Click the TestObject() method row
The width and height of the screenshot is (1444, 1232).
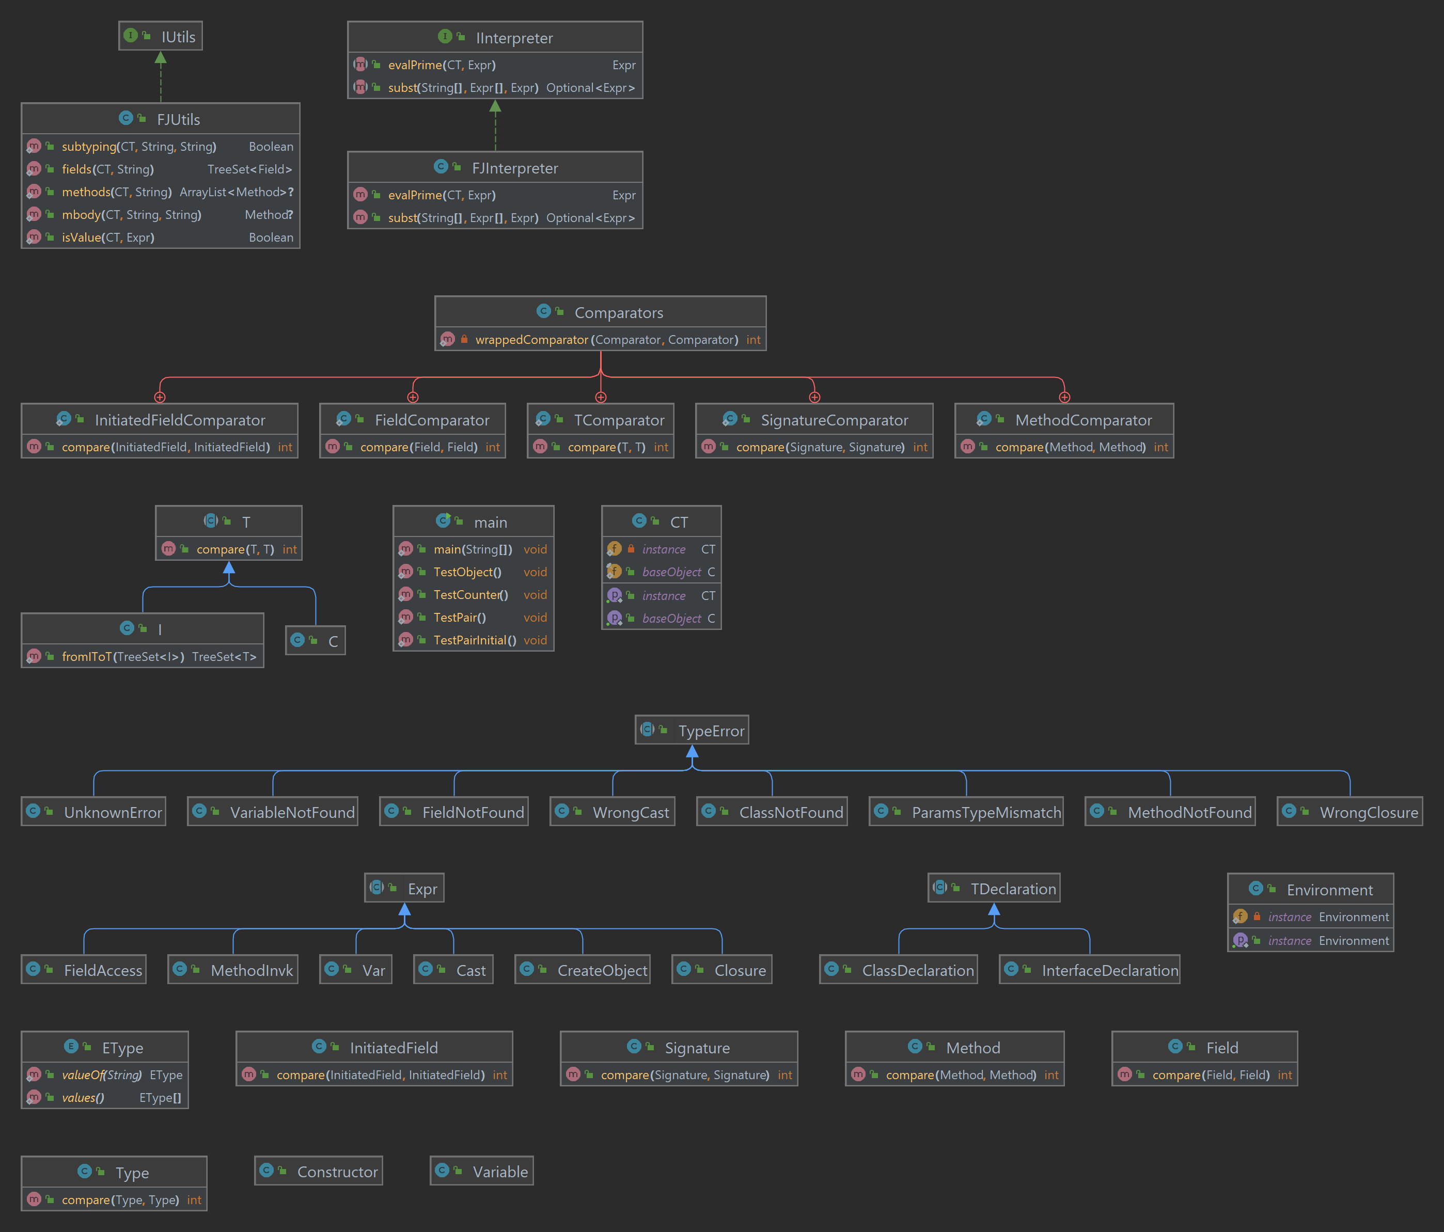pyautogui.click(x=473, y=572)
